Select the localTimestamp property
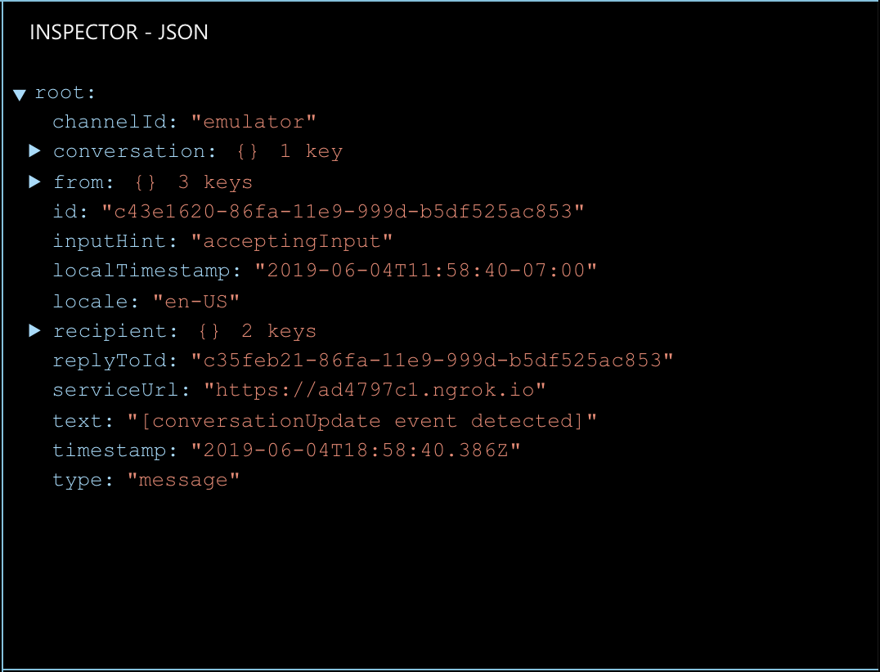Image resolution: width=880 pixels, height=672 pixels. 144,271
